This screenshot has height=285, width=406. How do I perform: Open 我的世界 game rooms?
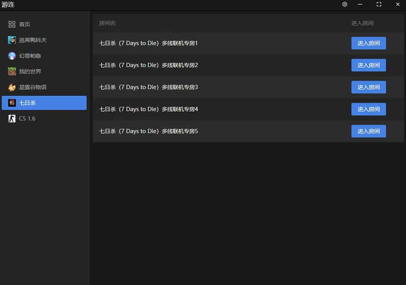[45, 71]
